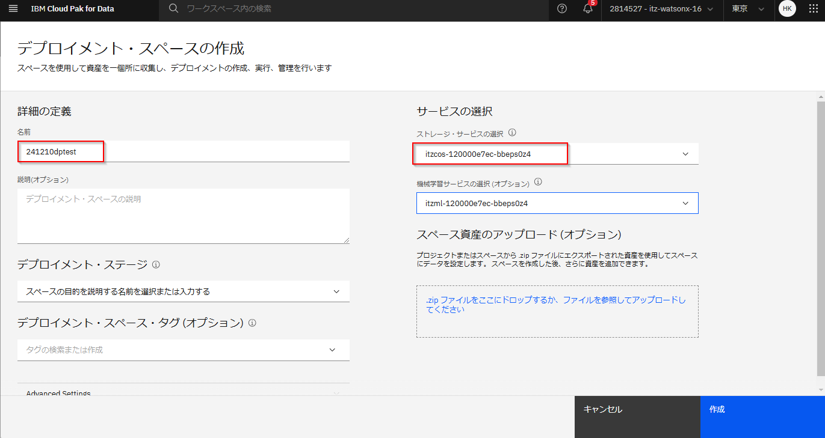This screenshot has height=438, width=825.
Task: Open the app switcher grid icon
Action: coord(814,8)
